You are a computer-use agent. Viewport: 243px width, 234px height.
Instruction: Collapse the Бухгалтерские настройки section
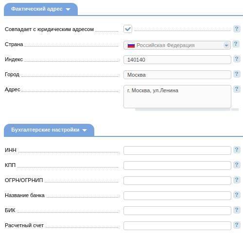coord(49,130)
